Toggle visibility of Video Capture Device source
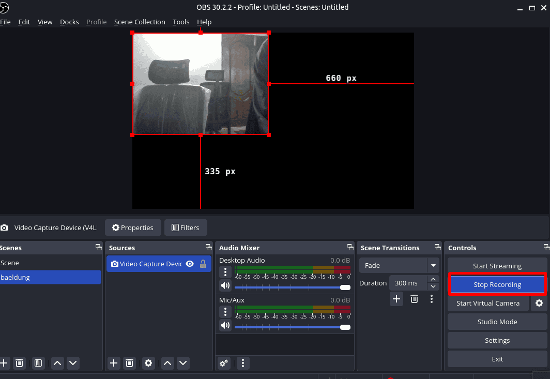This screenshot has height=379, width=550. click(x=189, y=264)
